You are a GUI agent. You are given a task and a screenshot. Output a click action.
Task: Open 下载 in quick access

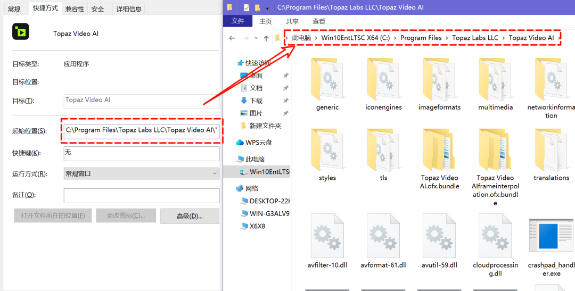coord(251,101)
